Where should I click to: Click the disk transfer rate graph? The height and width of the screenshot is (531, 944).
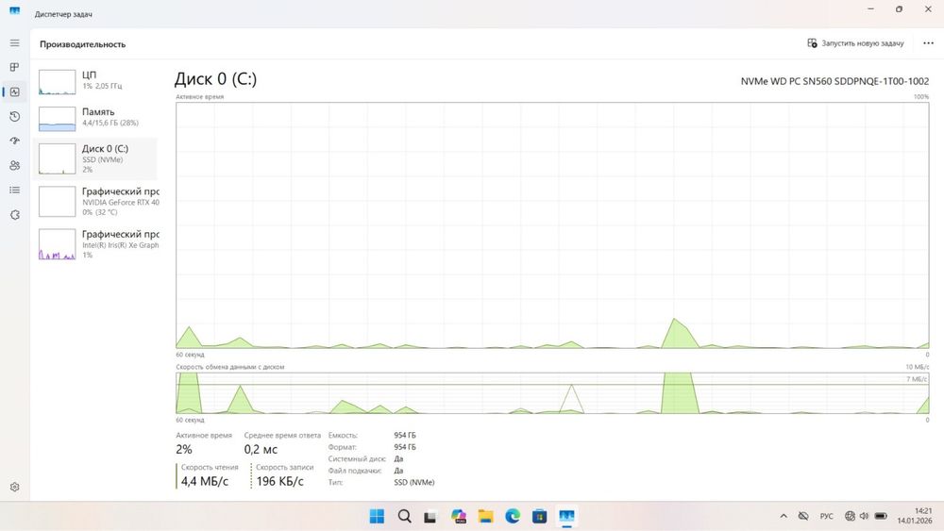pos(552,393)
